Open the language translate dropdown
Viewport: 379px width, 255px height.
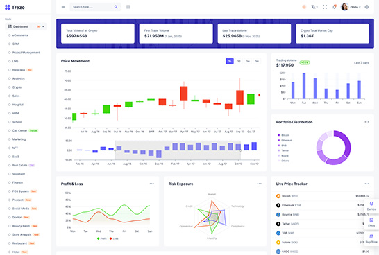click(x=314, y=7)
